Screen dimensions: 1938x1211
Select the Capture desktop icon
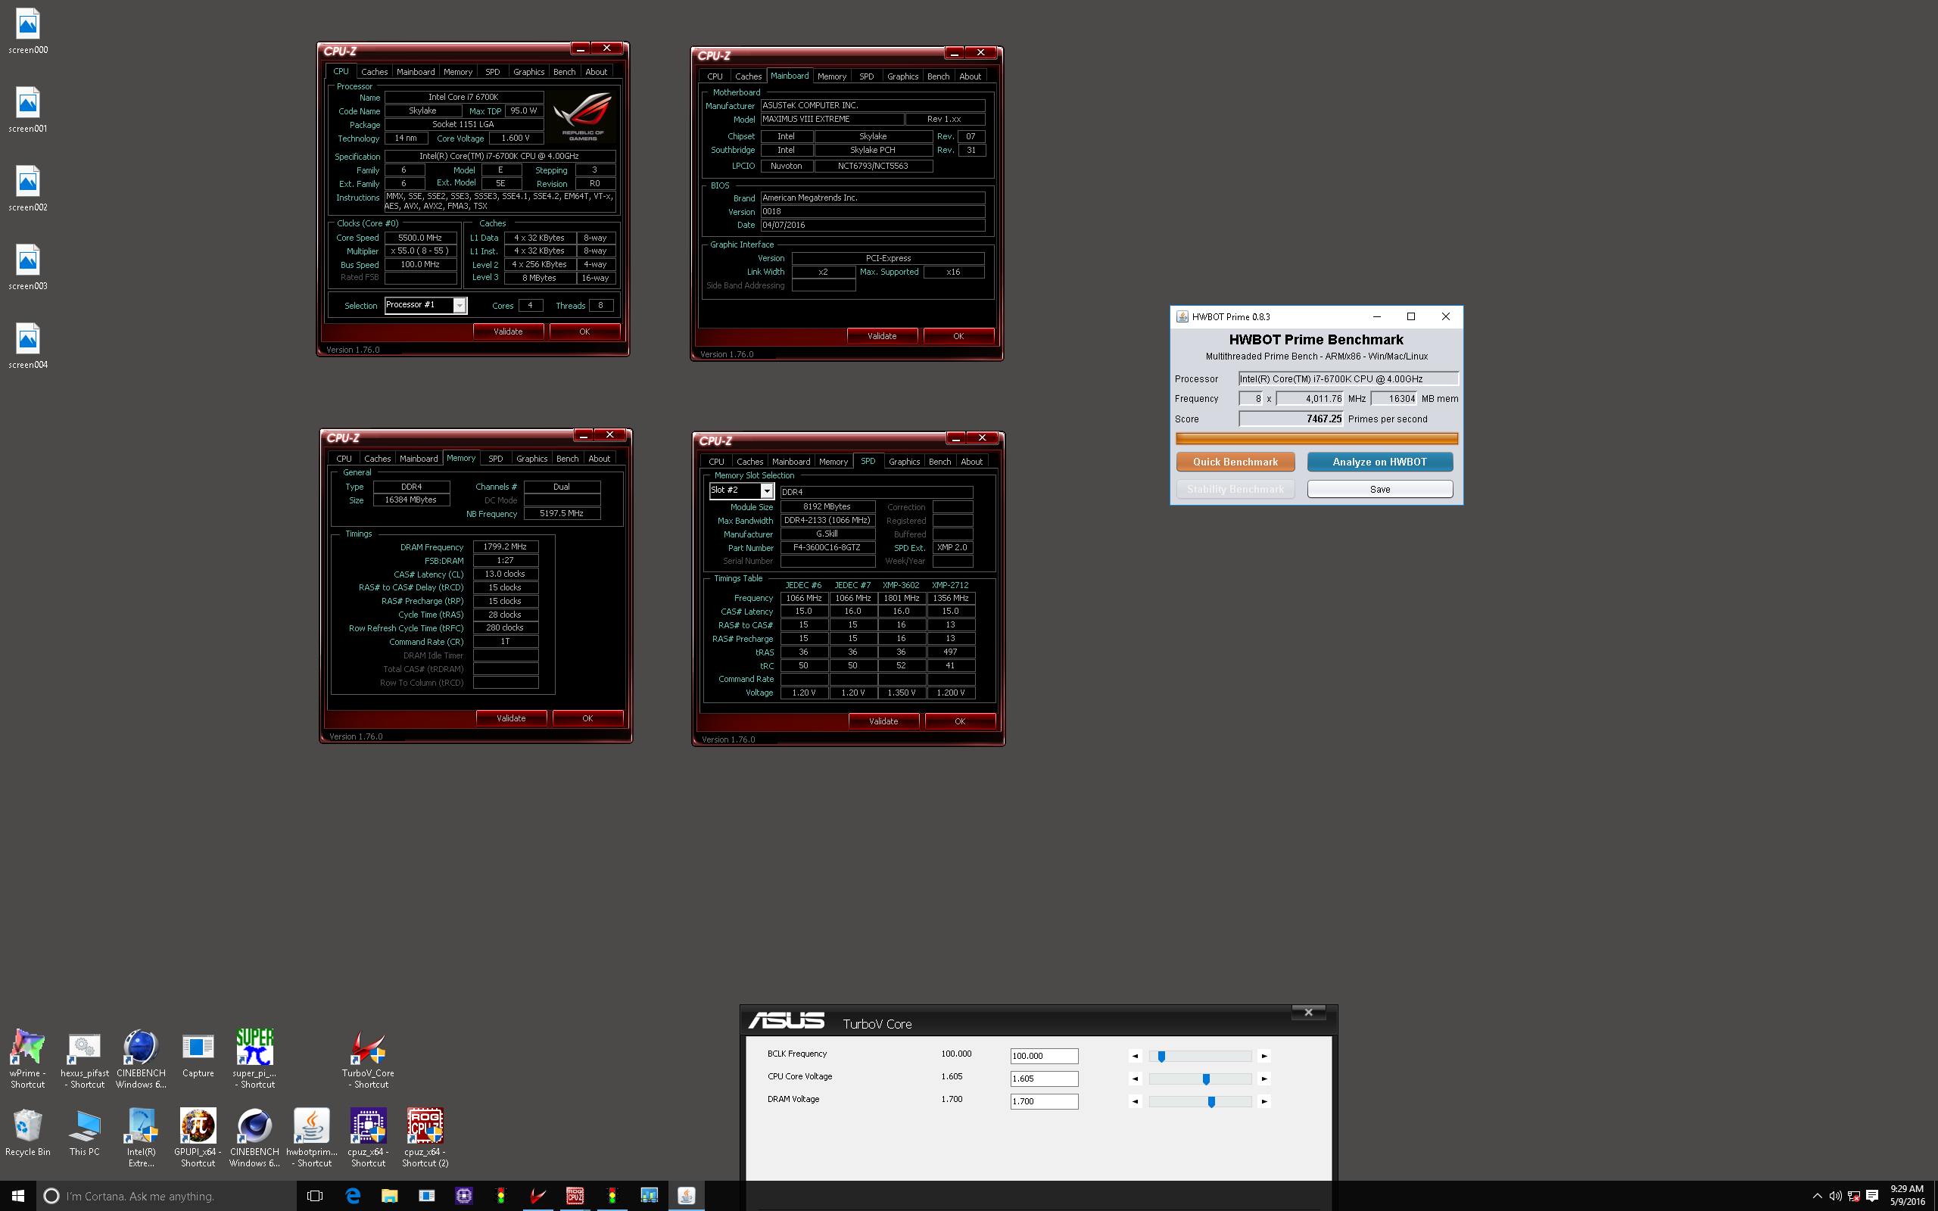click(198, 1054)
